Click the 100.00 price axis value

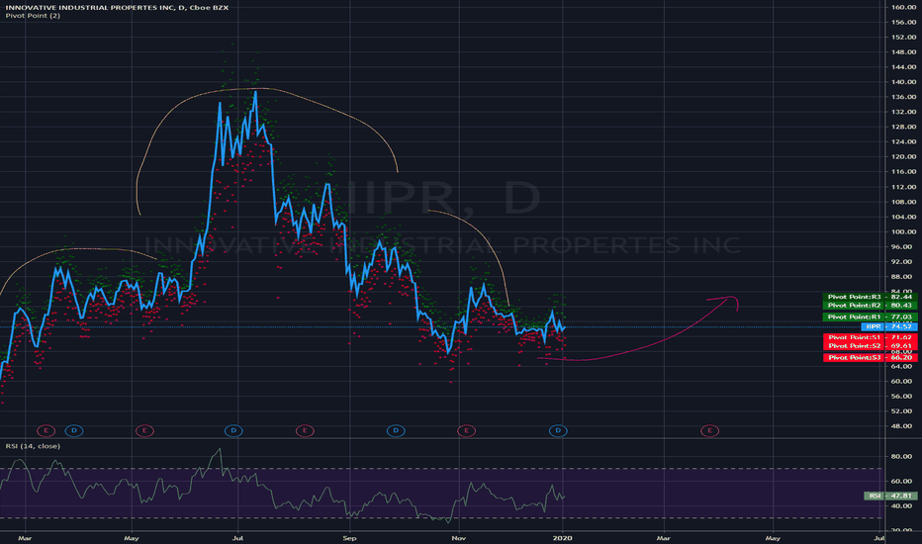903,231
